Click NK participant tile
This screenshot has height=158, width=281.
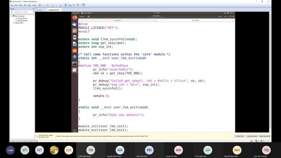coord(120,150)
